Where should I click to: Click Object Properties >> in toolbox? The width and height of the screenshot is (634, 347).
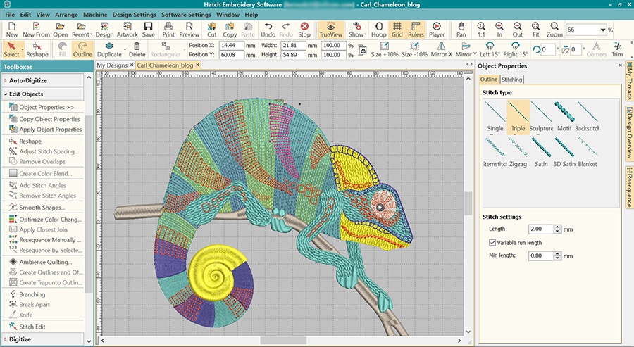pos(46,107)
